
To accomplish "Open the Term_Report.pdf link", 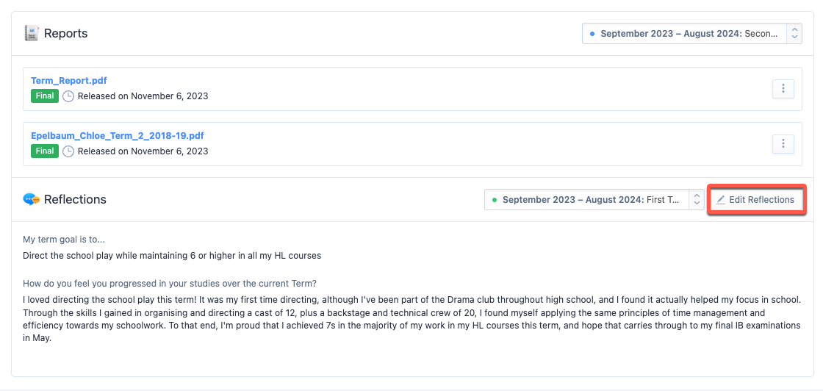I will (x=69, y=81).
